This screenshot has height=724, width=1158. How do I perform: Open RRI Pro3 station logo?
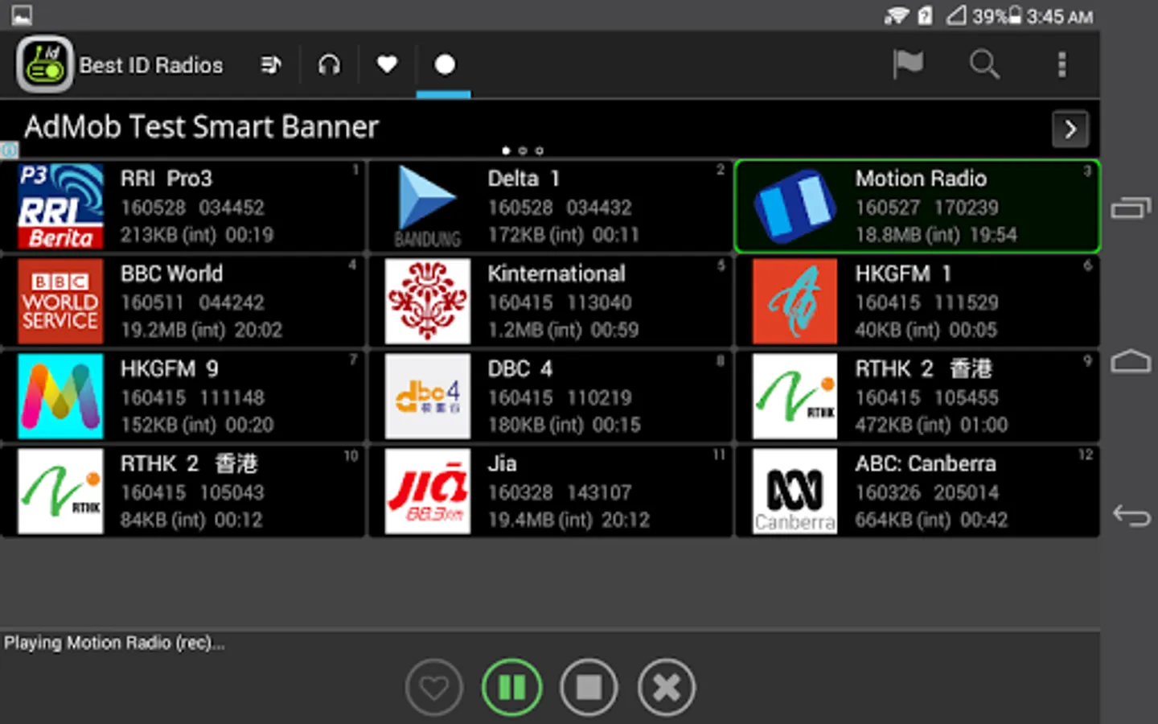[x=60, y=207]
